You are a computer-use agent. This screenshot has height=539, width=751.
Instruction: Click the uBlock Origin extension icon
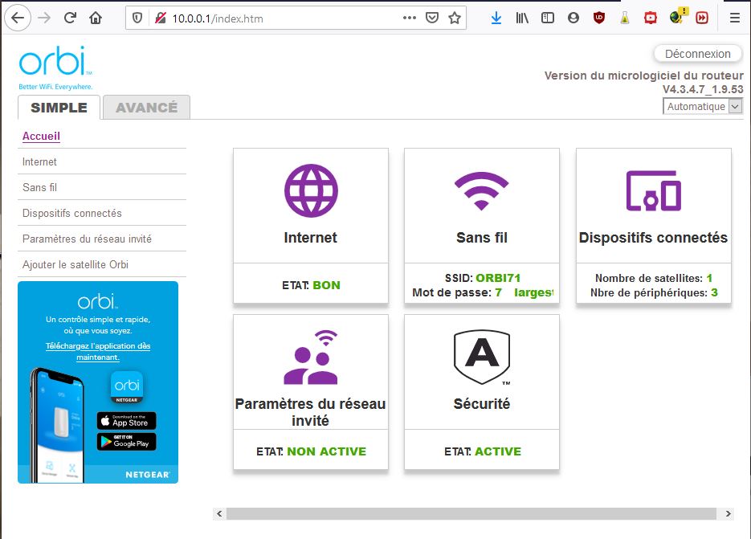(x=598, y=18)
